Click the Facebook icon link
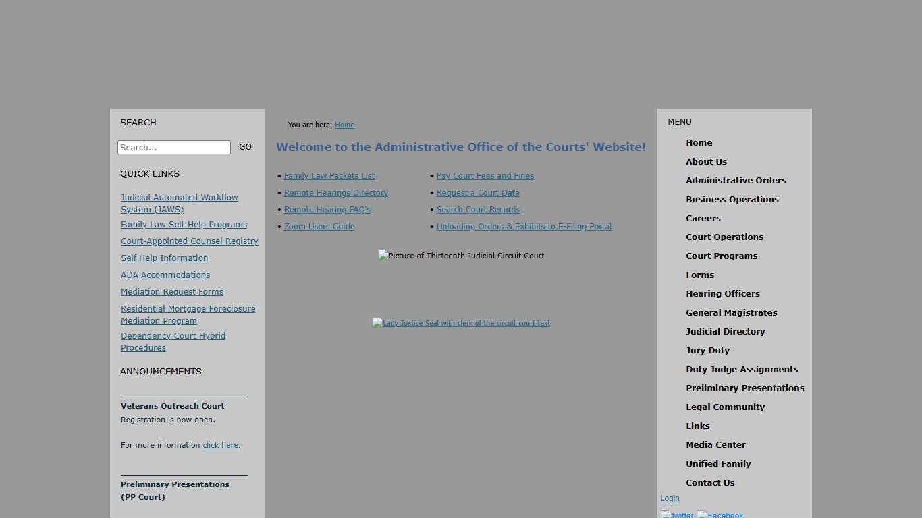Screen dimensions: 922x518 click(720, 515)
